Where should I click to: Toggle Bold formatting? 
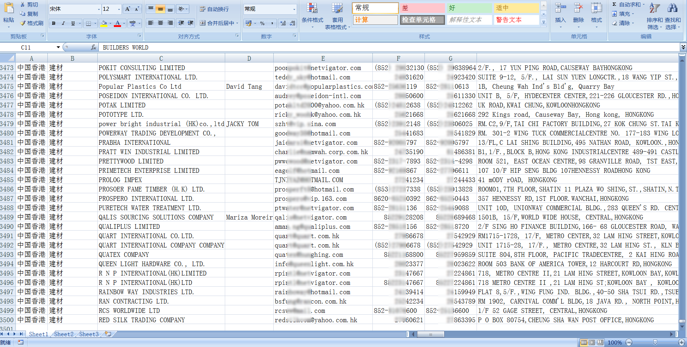[54, 23]
